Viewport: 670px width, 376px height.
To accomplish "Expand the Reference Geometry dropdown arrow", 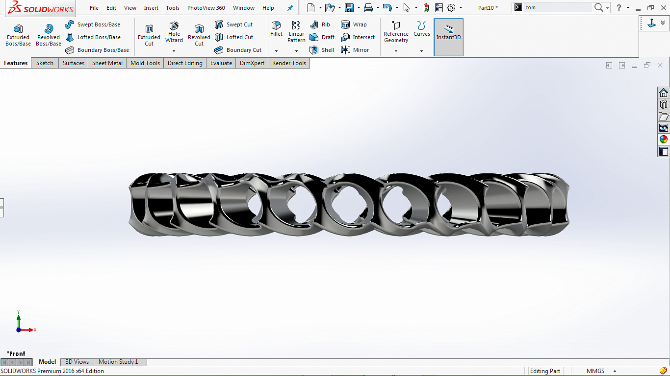I will tap(396, 51).
